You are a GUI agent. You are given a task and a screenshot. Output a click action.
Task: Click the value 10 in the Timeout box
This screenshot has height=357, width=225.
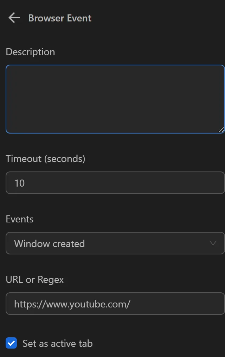pos(20,183)
